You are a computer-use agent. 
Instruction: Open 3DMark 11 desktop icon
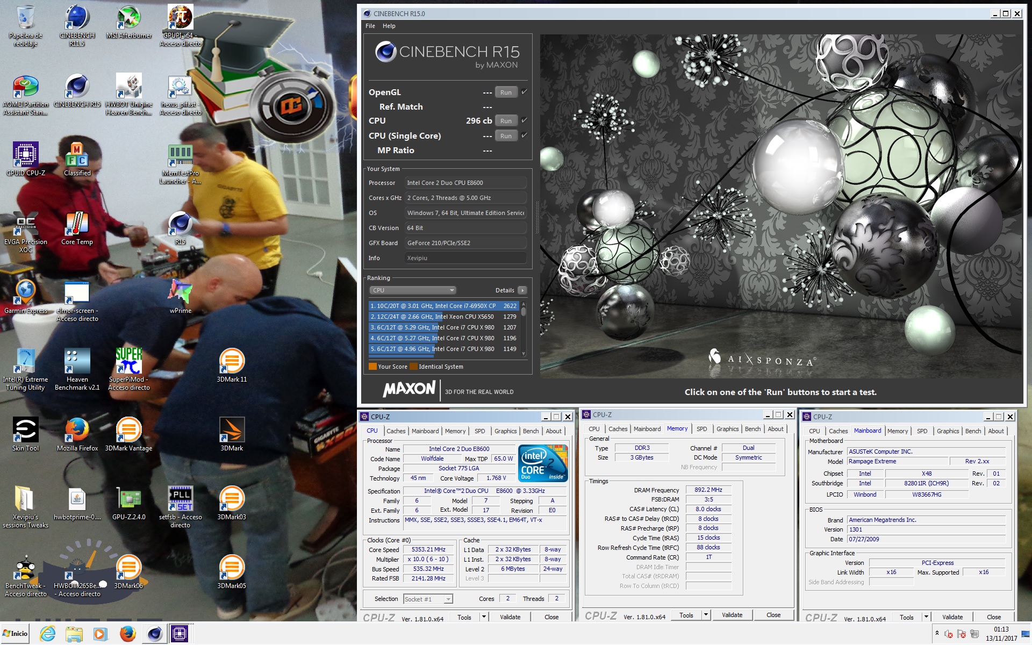pos(232,365)
